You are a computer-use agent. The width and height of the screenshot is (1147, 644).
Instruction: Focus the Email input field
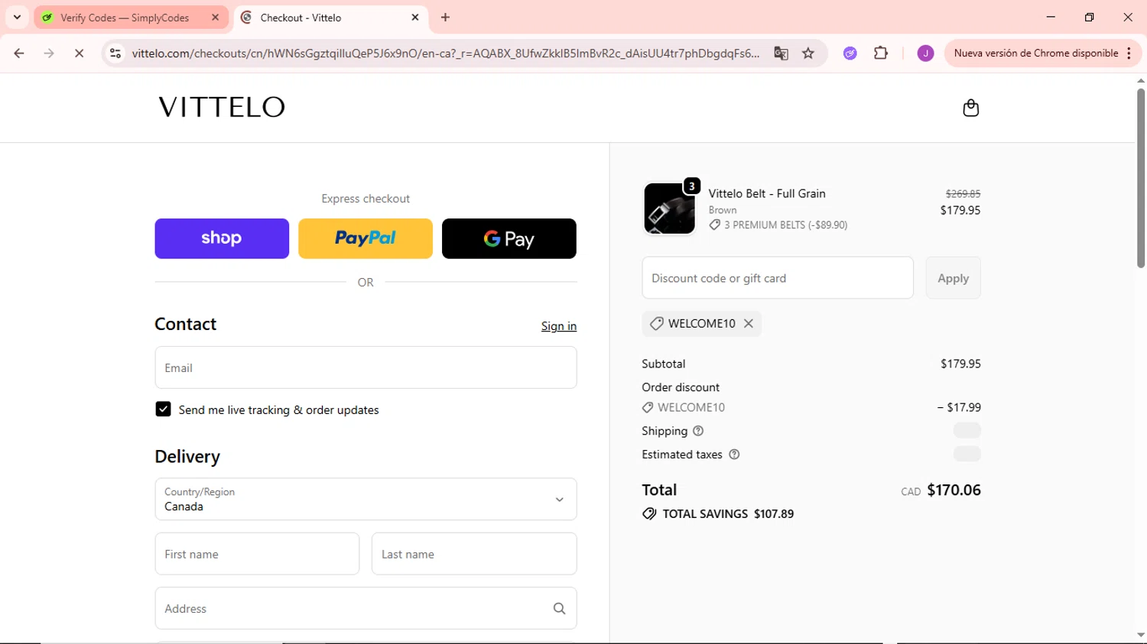366,367
